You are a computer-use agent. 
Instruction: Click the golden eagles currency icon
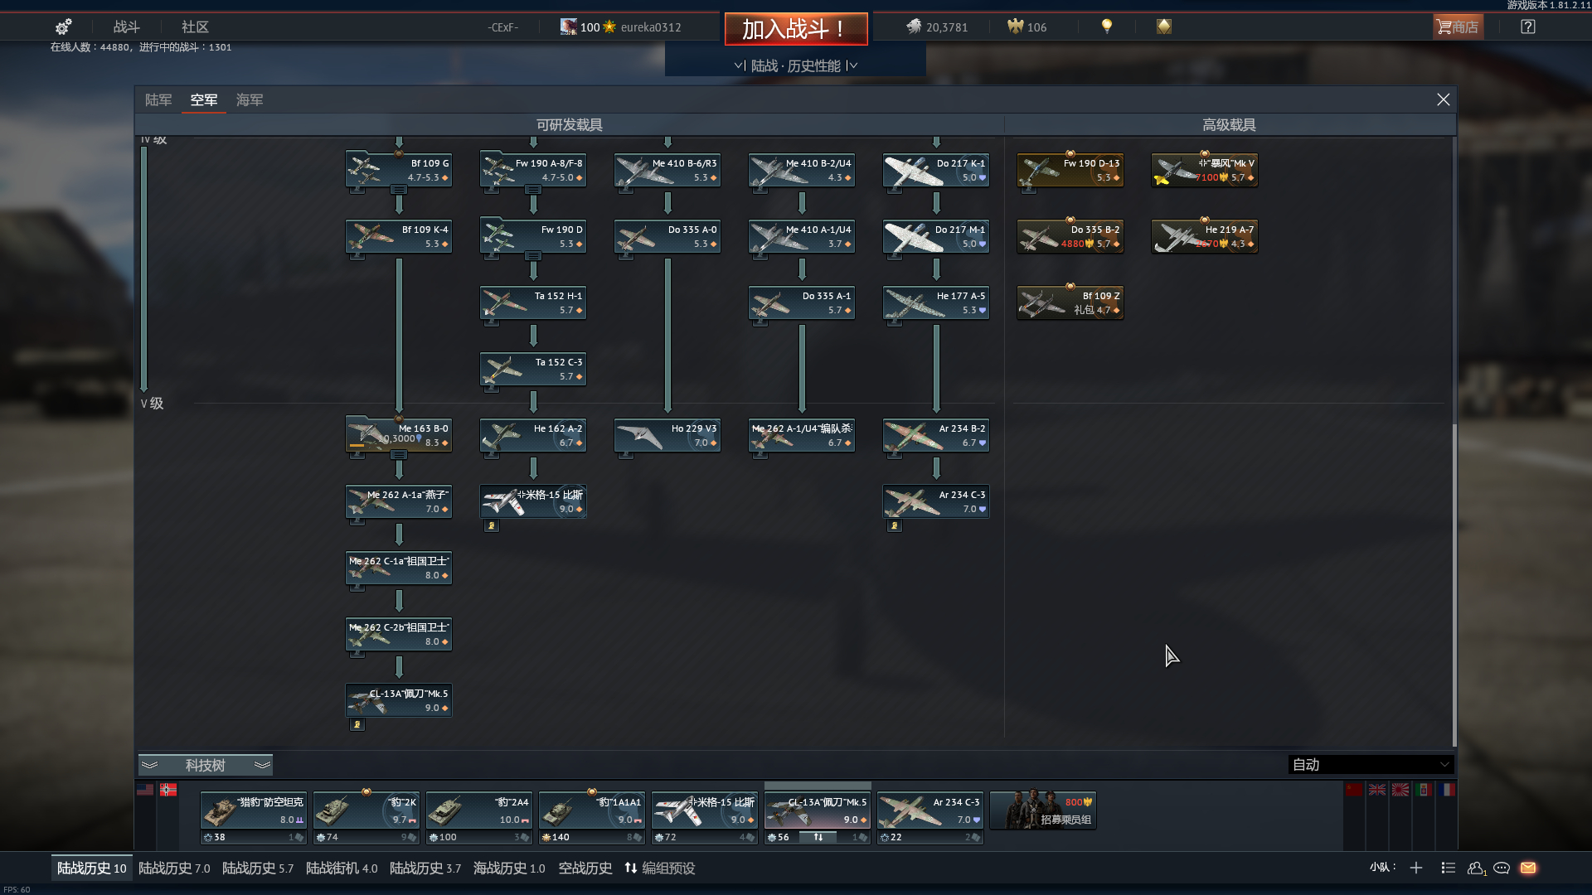1015,27
